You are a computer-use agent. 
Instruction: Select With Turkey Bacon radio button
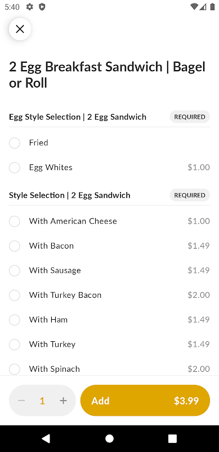tap(15, 295)
